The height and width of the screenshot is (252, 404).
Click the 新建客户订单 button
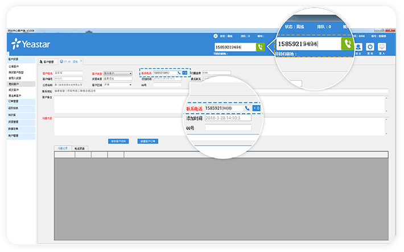[148, 141]
